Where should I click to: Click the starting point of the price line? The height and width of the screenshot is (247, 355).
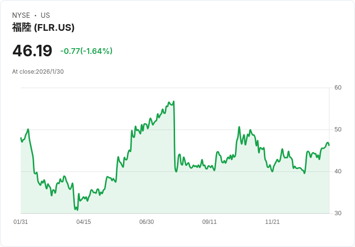click(x=21, y=138)
